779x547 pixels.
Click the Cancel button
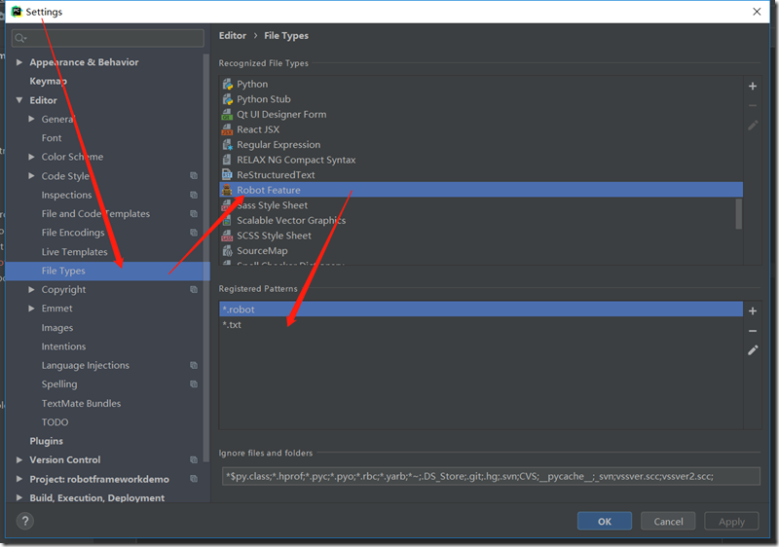668,521
